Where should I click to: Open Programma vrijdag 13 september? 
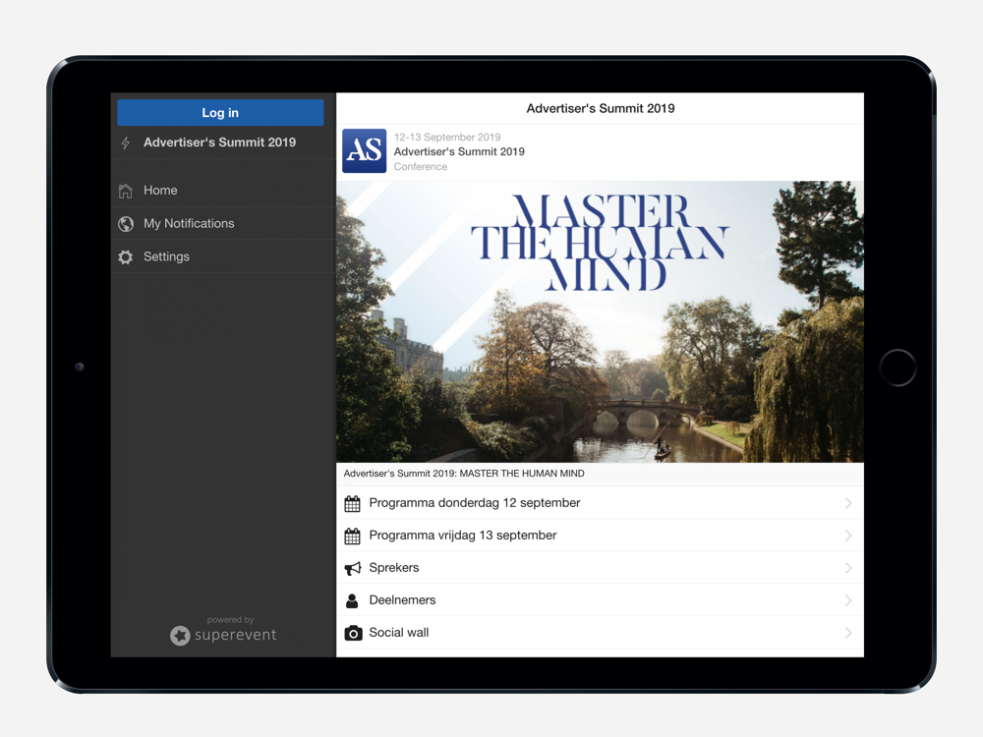coord(600,536)
